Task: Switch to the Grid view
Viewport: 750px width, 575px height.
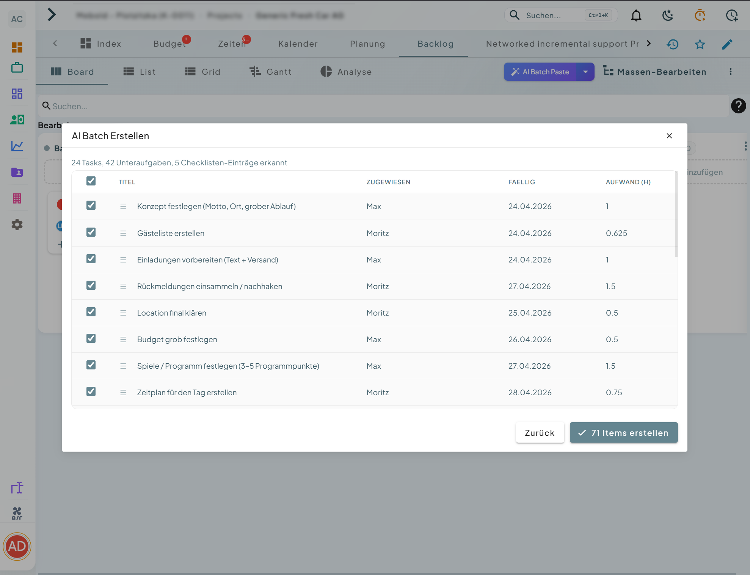Action: [x=202, y=72]
